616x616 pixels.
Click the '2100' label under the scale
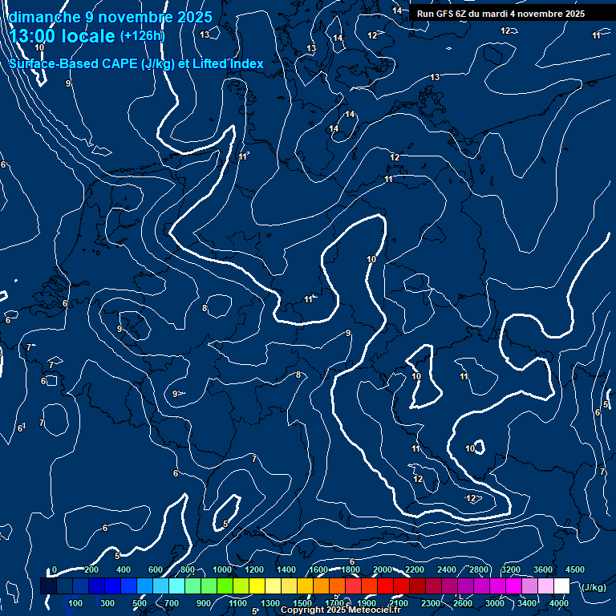[399, 603]
